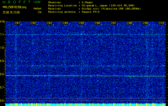Select Chigasaki, Japan coordinates text
The height and width of the screenshot is (106, 168).
108,6
